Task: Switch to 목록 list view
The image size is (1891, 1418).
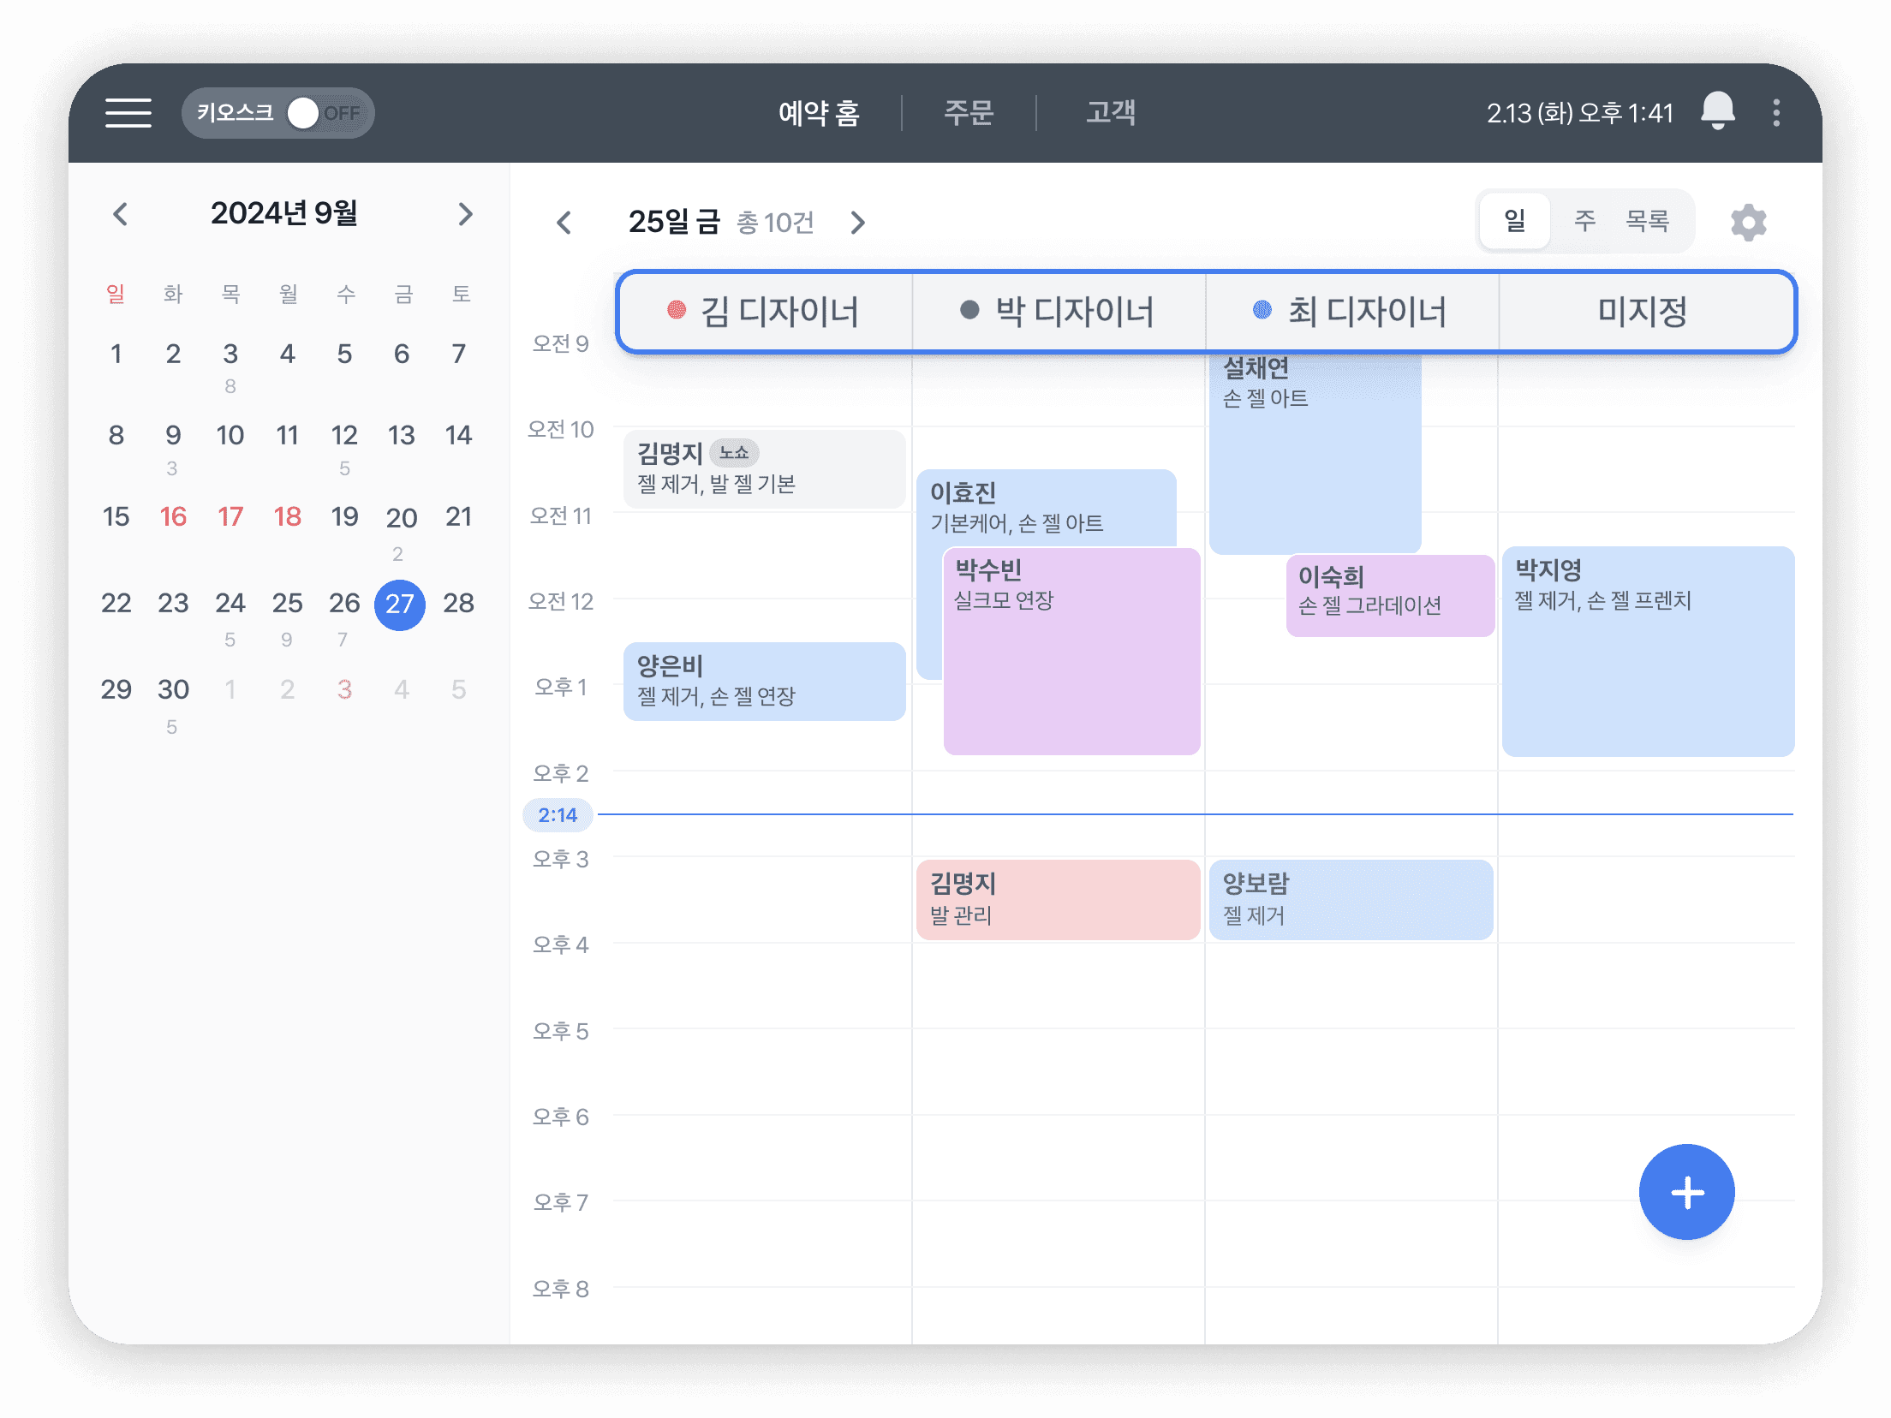Action: 1648,222
